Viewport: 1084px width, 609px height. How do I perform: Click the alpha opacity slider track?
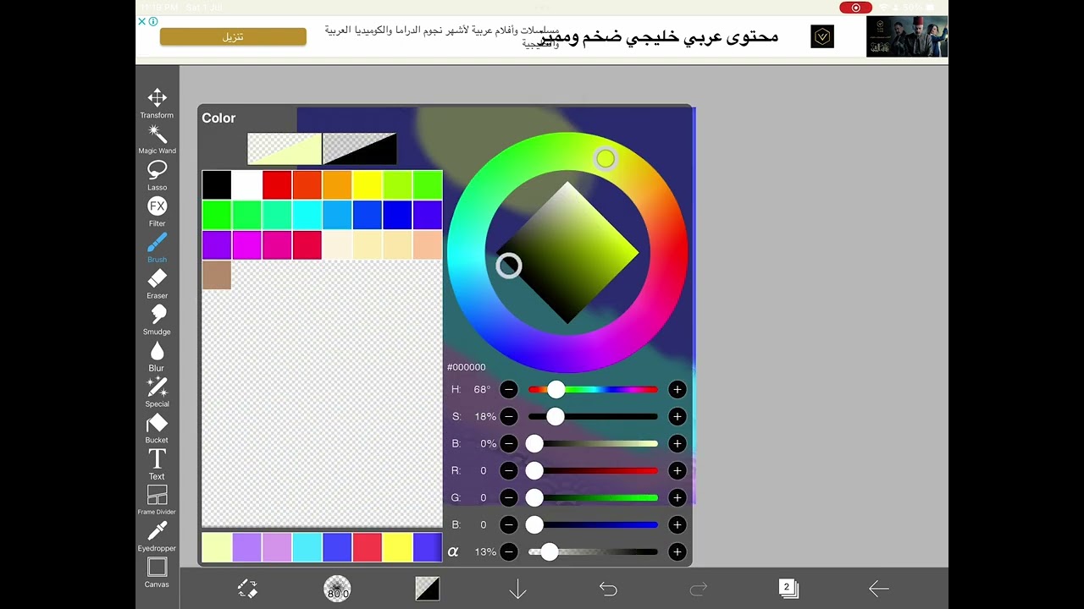pos(593,551)
